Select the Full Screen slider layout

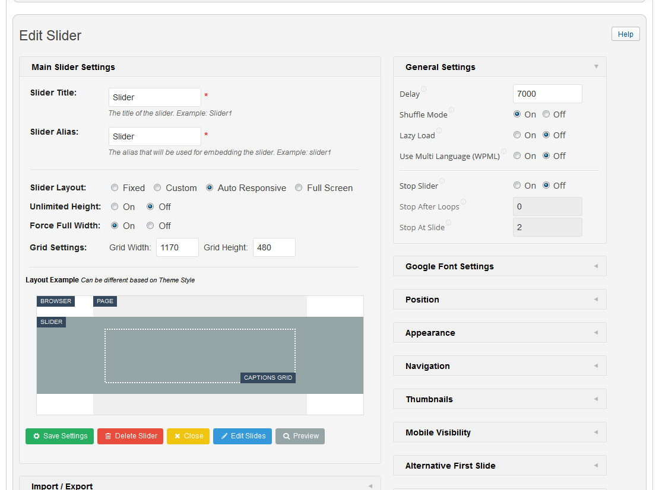pyautogui.click(x=299, y=188)
